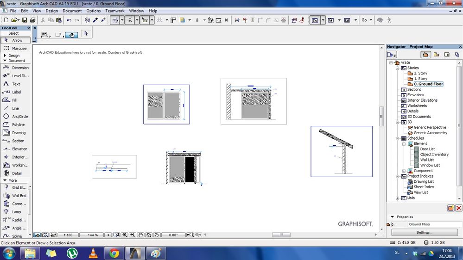The image size is (463, 260).
Task: Select the Dimension tool in ToolBox
Action: click(x=16, y=68)
